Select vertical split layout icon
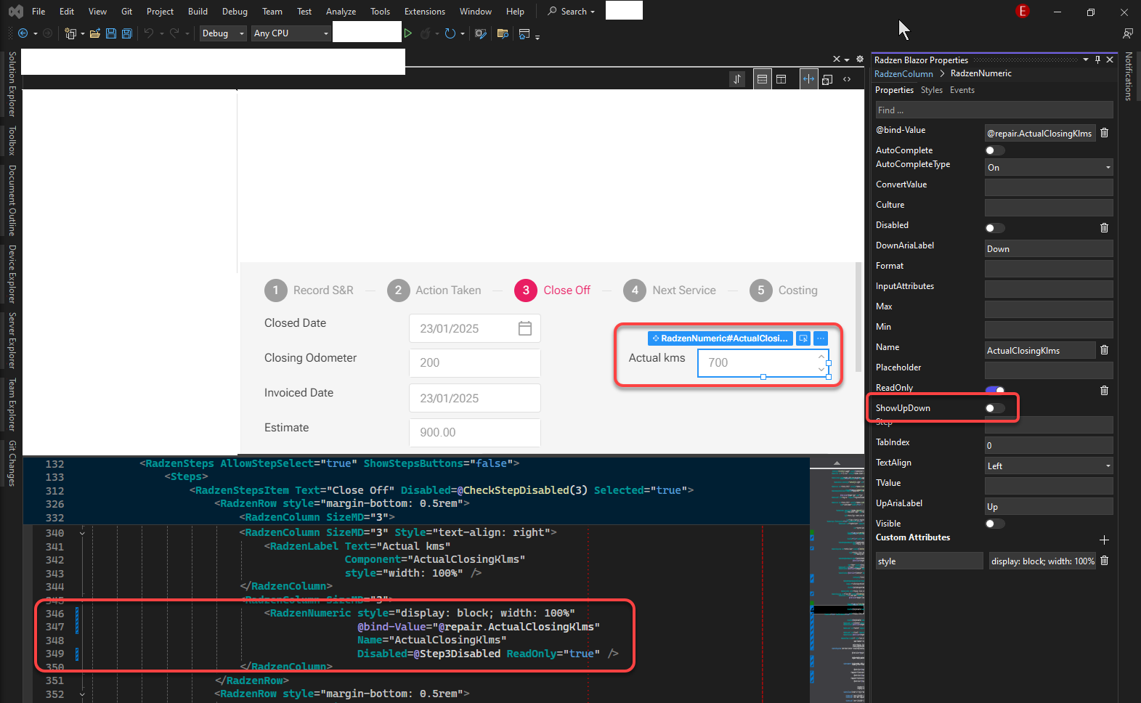Image resolution: width=1141 pixels, height=703 pixels. point(781,79)
